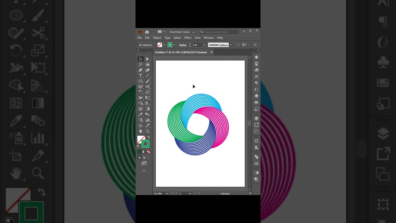Select the Pen tool
The width and height of the screenshot is (396, 223).
(140, 70)
